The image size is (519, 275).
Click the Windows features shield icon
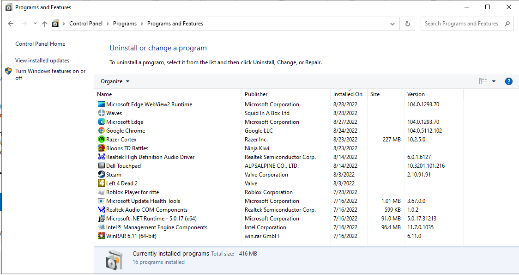tap(8, 71)
